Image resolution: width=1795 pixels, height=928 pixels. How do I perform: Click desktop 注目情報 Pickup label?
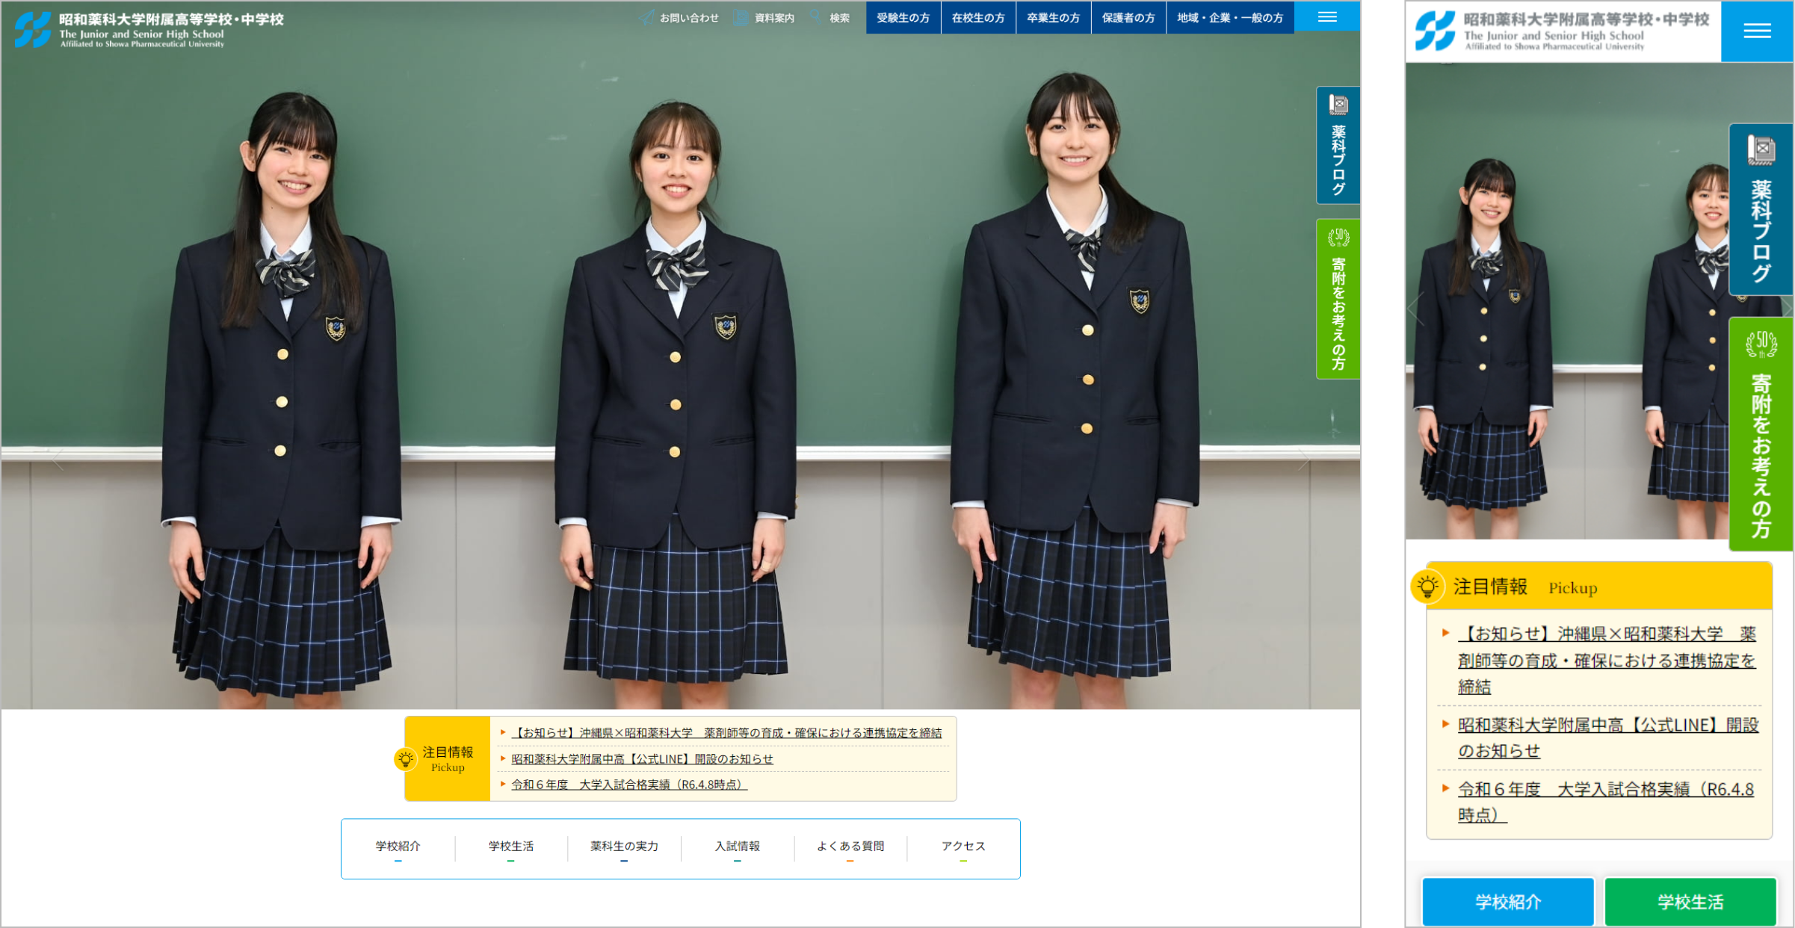pos(447,758)
